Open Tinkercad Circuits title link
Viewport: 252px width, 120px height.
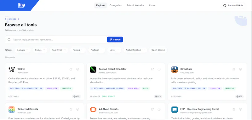click(x=28, y=109)
